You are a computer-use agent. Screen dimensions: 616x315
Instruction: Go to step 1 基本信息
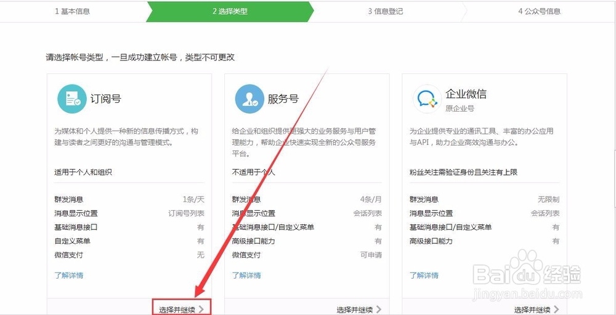click(72, 11)
